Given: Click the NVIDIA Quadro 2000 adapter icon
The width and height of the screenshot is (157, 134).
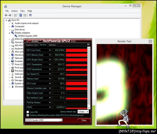Looking at the screenshot, I should point(16,36).
